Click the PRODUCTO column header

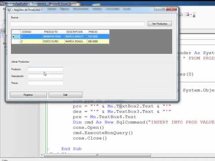[x=54, y=32]
